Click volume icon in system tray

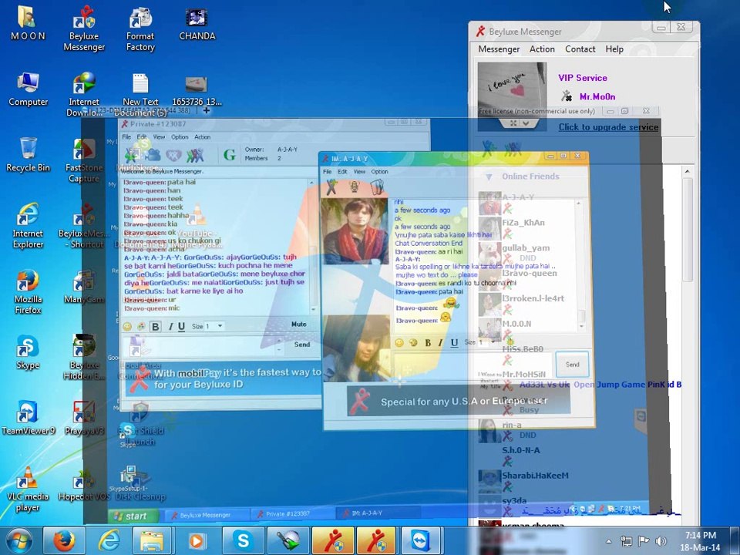point(661,541)
